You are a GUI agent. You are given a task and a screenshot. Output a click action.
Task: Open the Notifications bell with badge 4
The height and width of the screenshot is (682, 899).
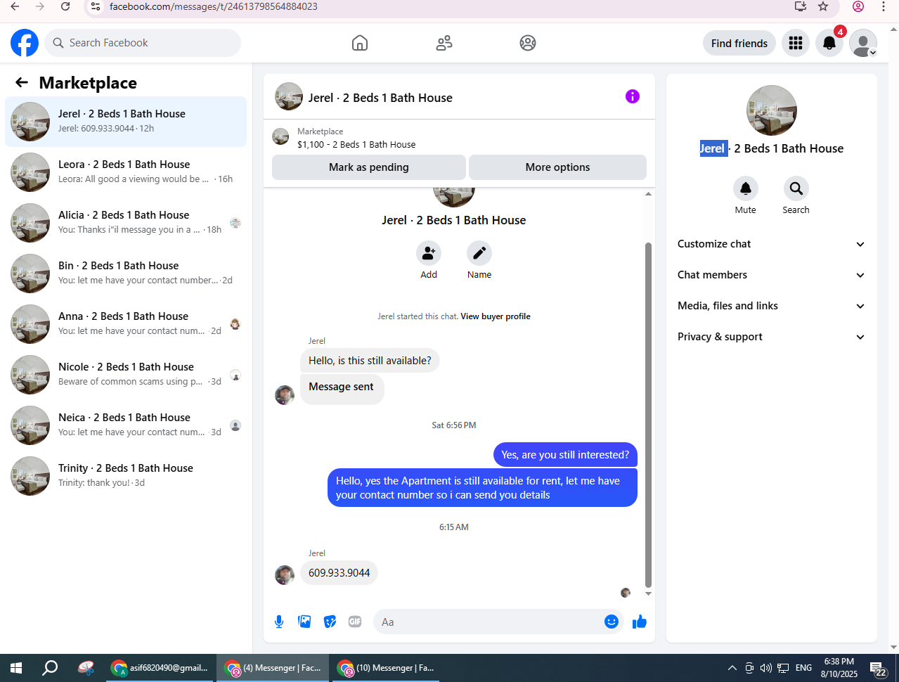pos(829,43)
